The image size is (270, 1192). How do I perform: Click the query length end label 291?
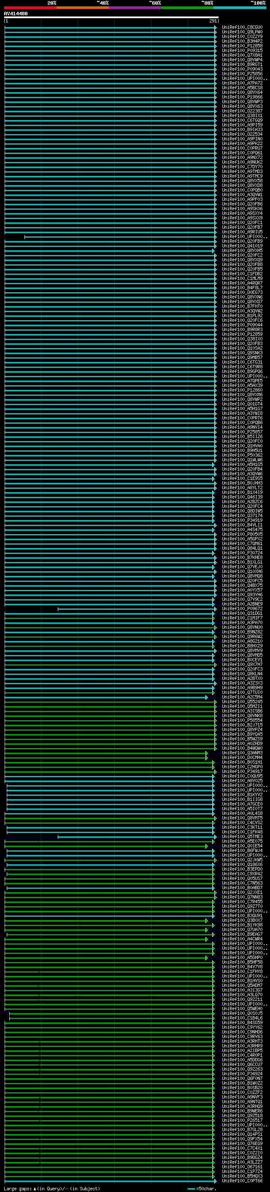click(x=213, y=21)
